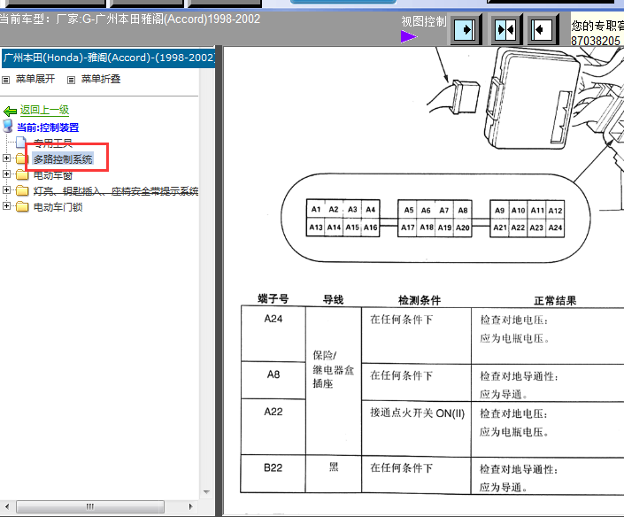Click connector pin A22 in diagram
The image size is (624, 517).
tap(518, 228)
